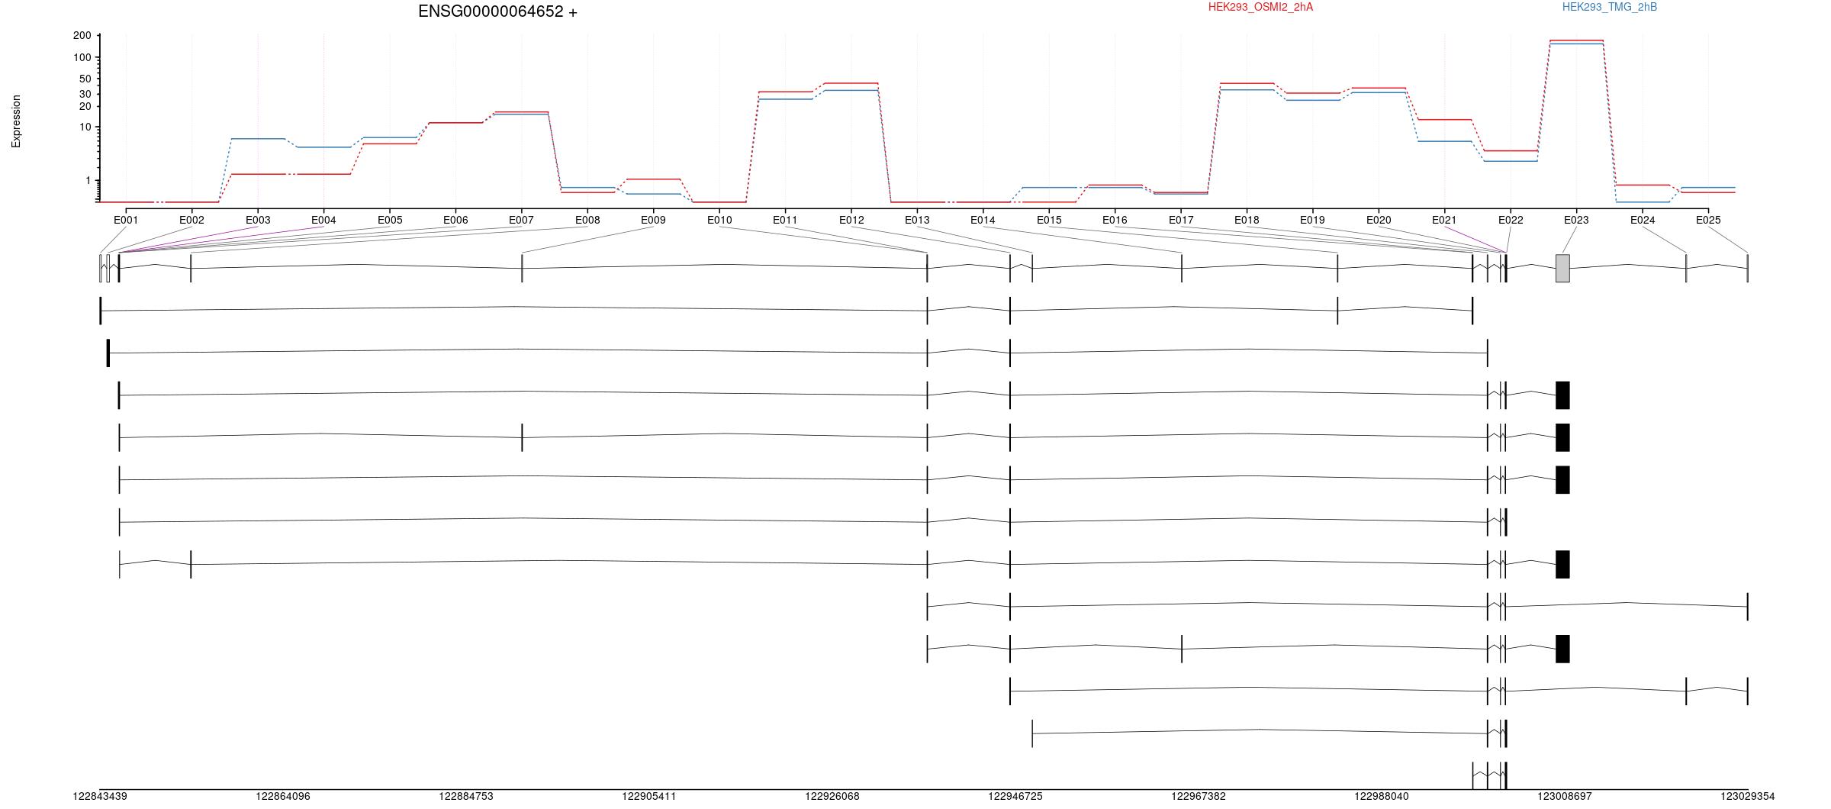Image resolution: width=1831 pixels, height=809 pixels.
Task: Click exon label E017
Action: [1181, 220]
